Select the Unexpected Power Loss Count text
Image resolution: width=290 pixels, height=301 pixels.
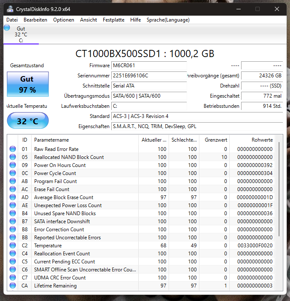point(68,205)
